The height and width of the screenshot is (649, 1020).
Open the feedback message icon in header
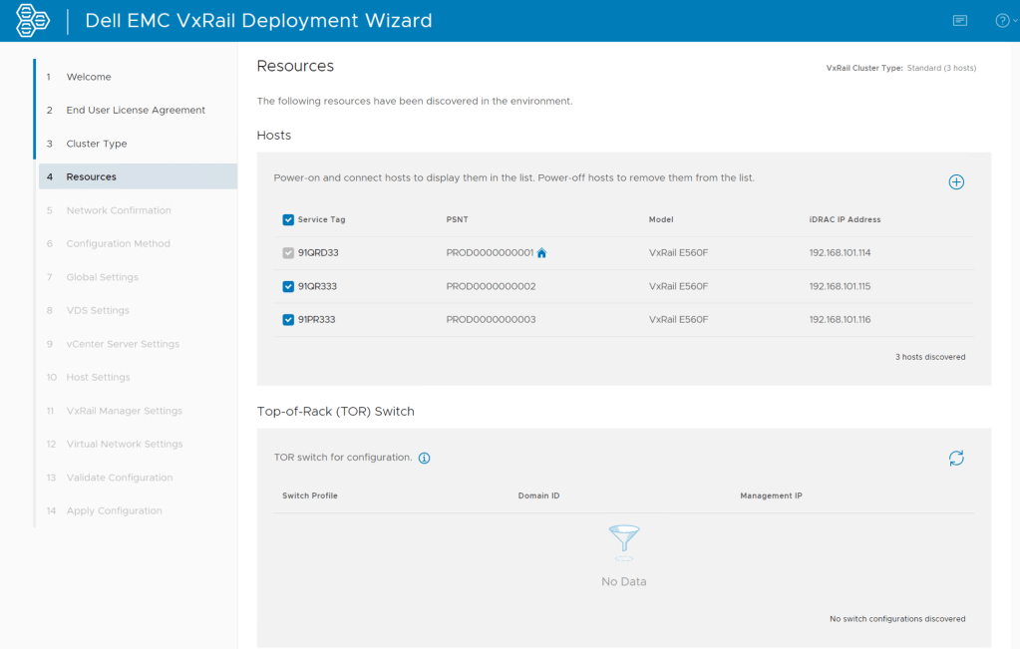960,21
